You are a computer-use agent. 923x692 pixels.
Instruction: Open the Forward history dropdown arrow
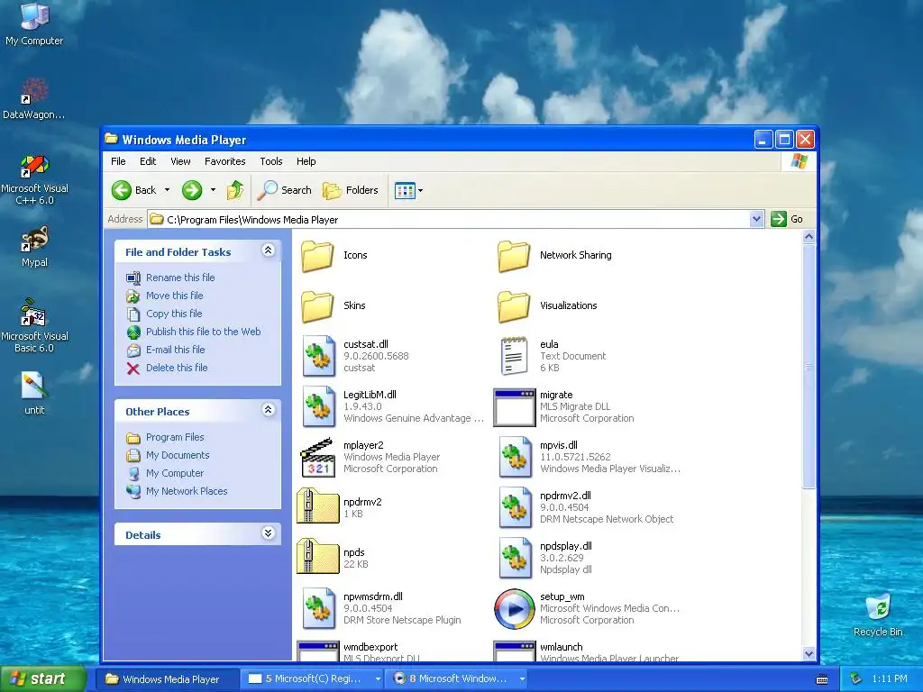pyautogui.click(x=213, y=190)
